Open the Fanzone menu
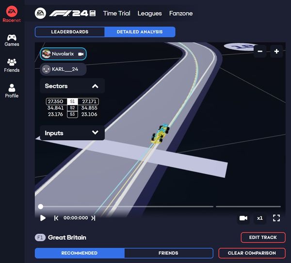This screenshot has width=291, height=263. [x=181, y=14]
